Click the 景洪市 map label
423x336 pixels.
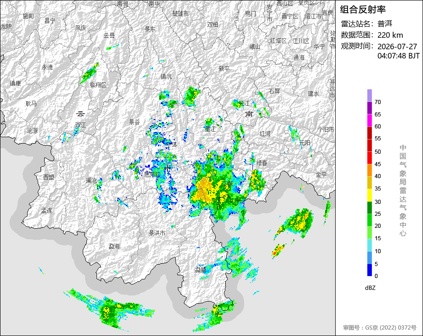click(157, 233)
